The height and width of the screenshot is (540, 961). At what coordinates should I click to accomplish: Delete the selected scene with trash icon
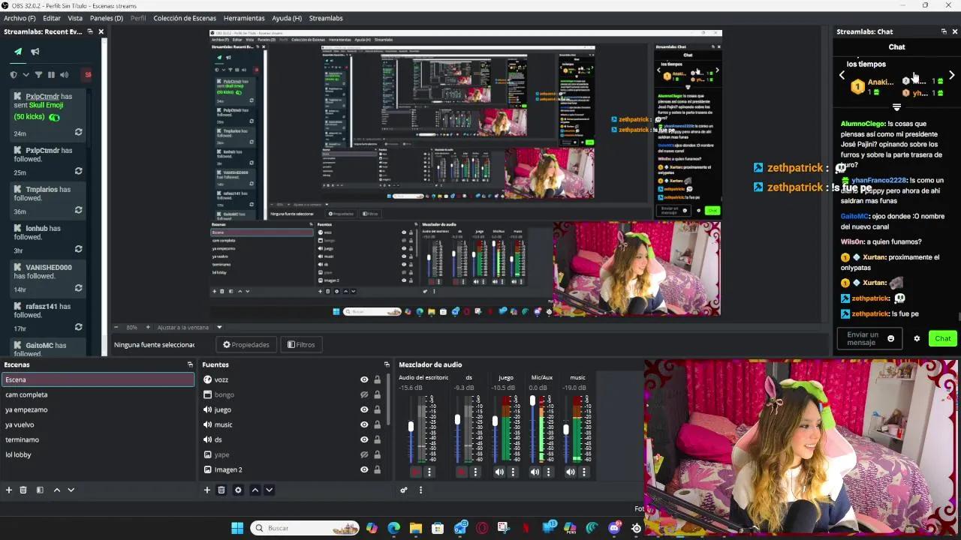(x=23, y=490)
